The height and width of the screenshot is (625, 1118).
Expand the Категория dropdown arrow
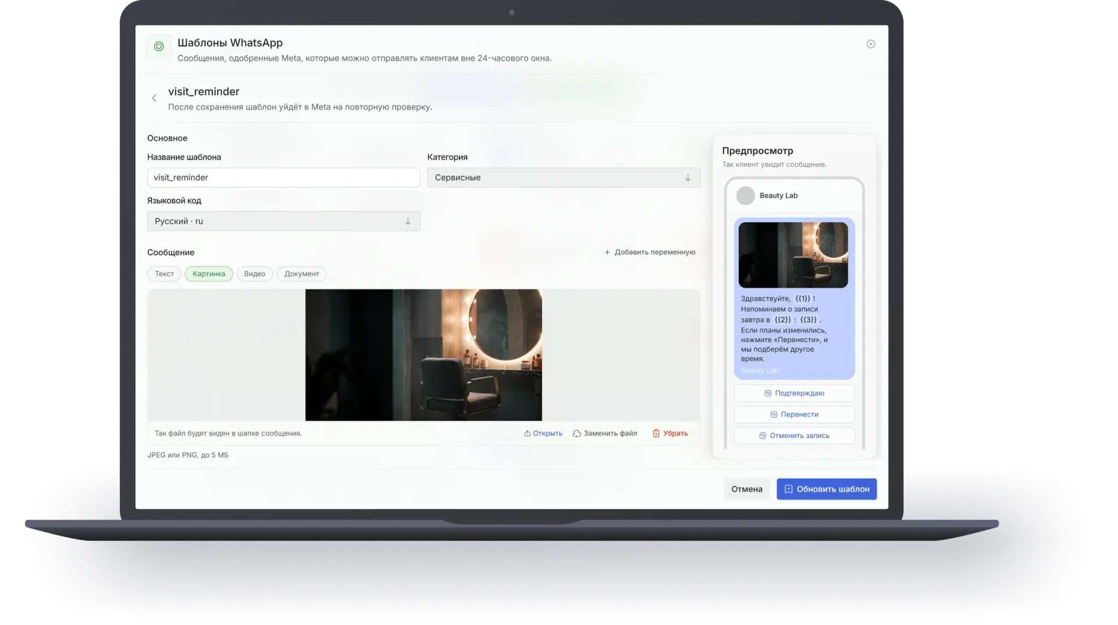click(x=688, y=177)
